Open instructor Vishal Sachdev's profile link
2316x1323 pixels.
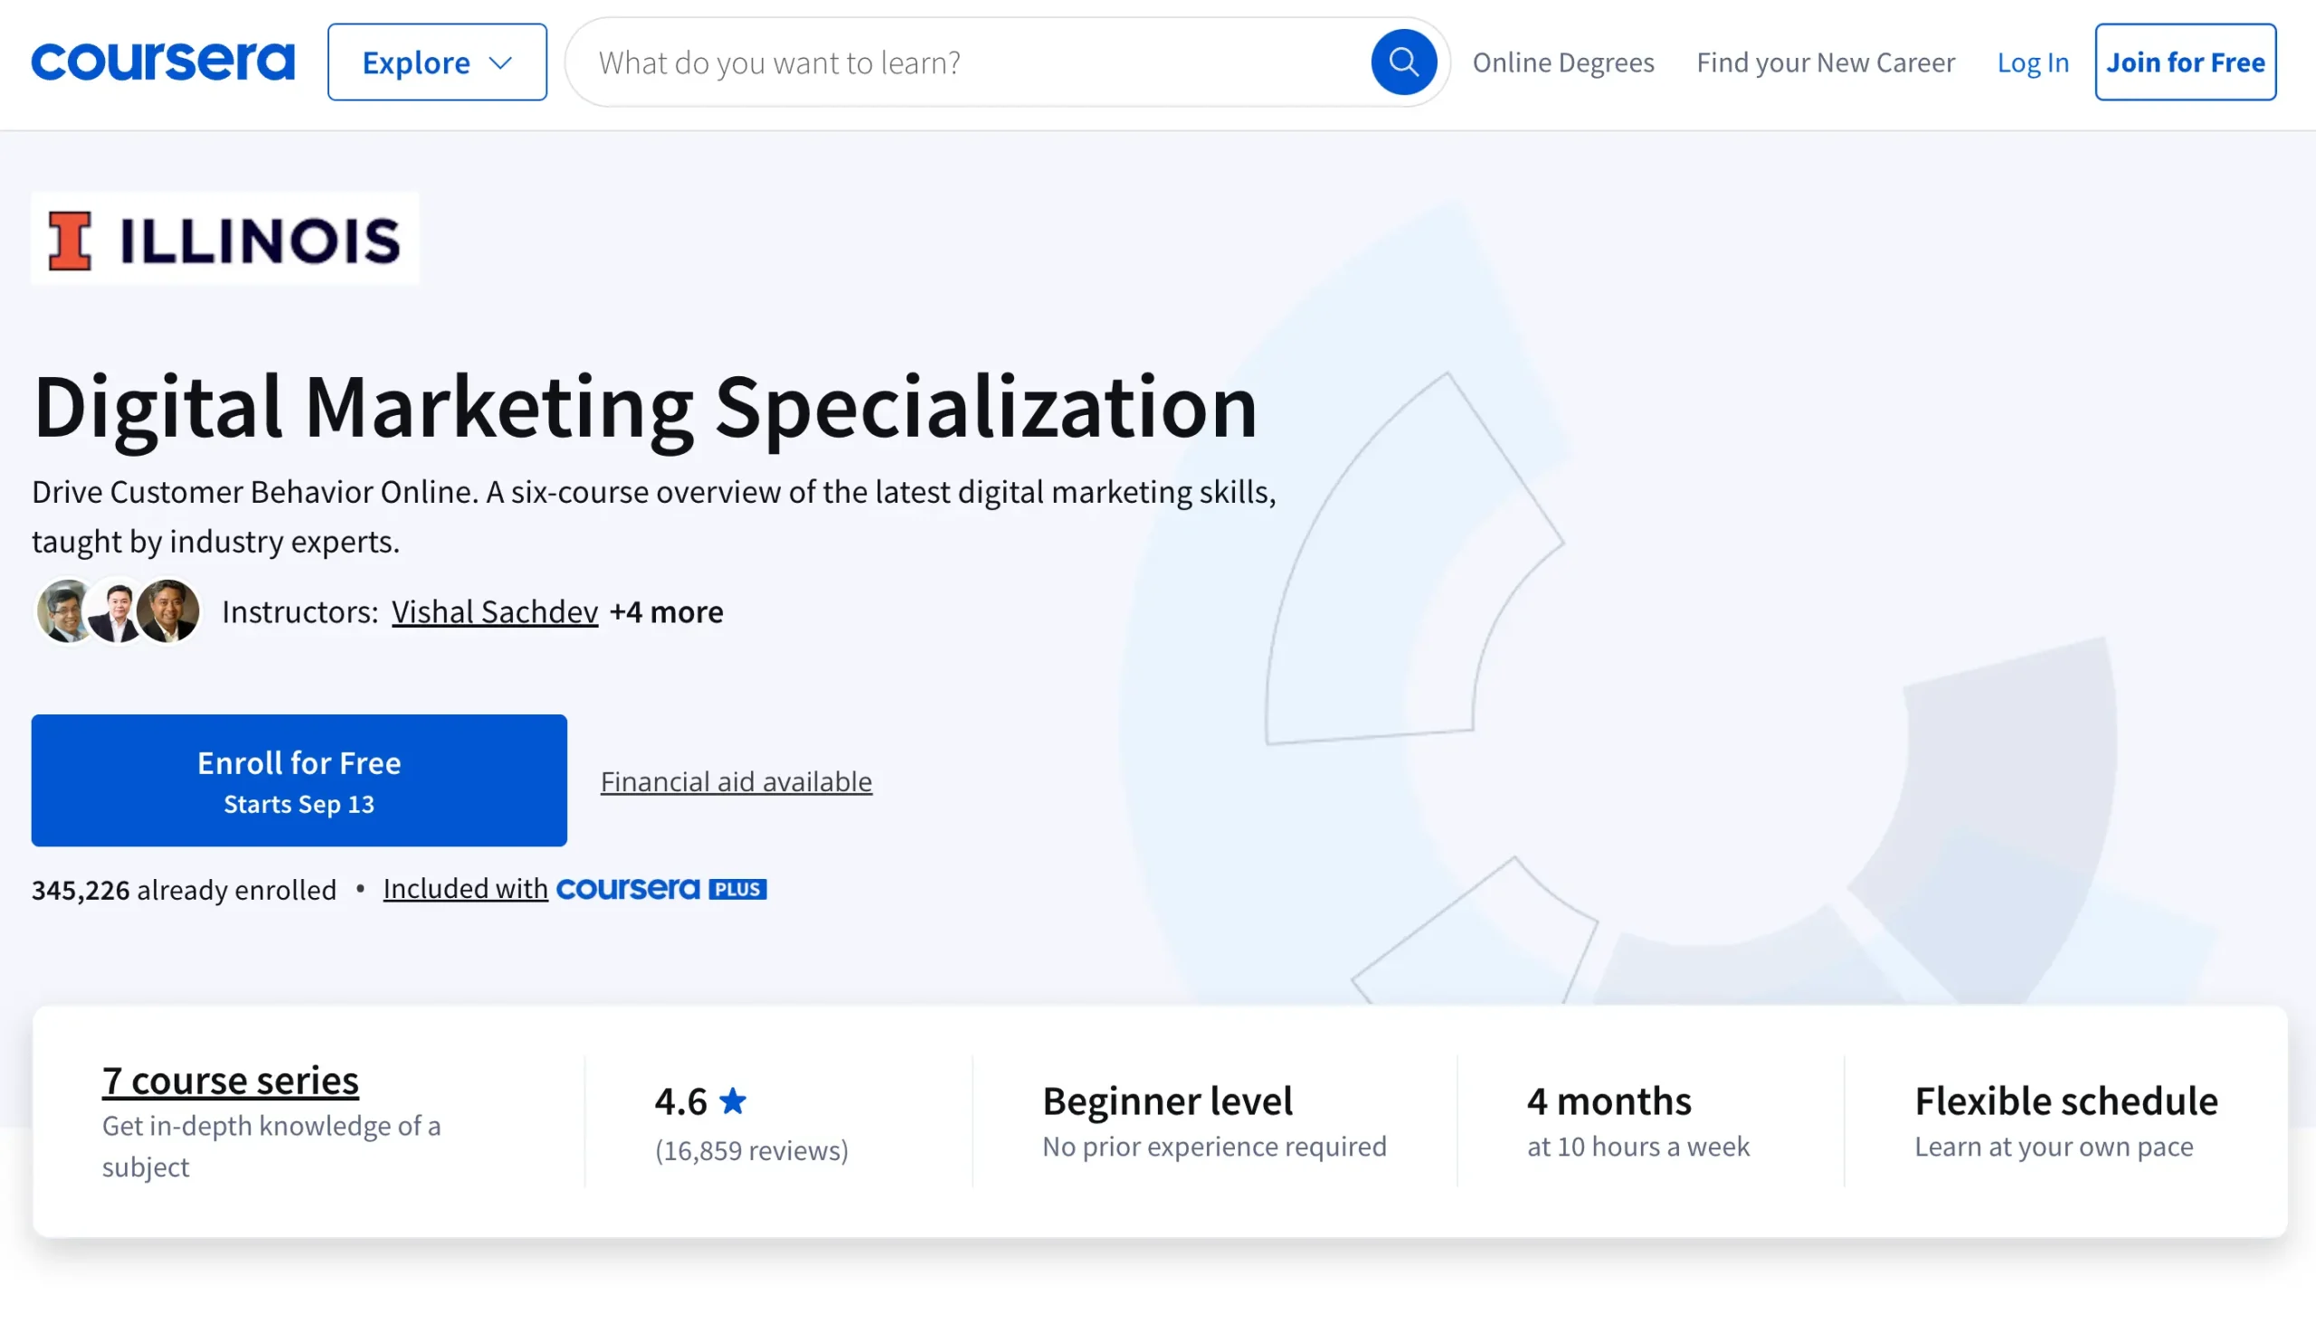point(495,611)
